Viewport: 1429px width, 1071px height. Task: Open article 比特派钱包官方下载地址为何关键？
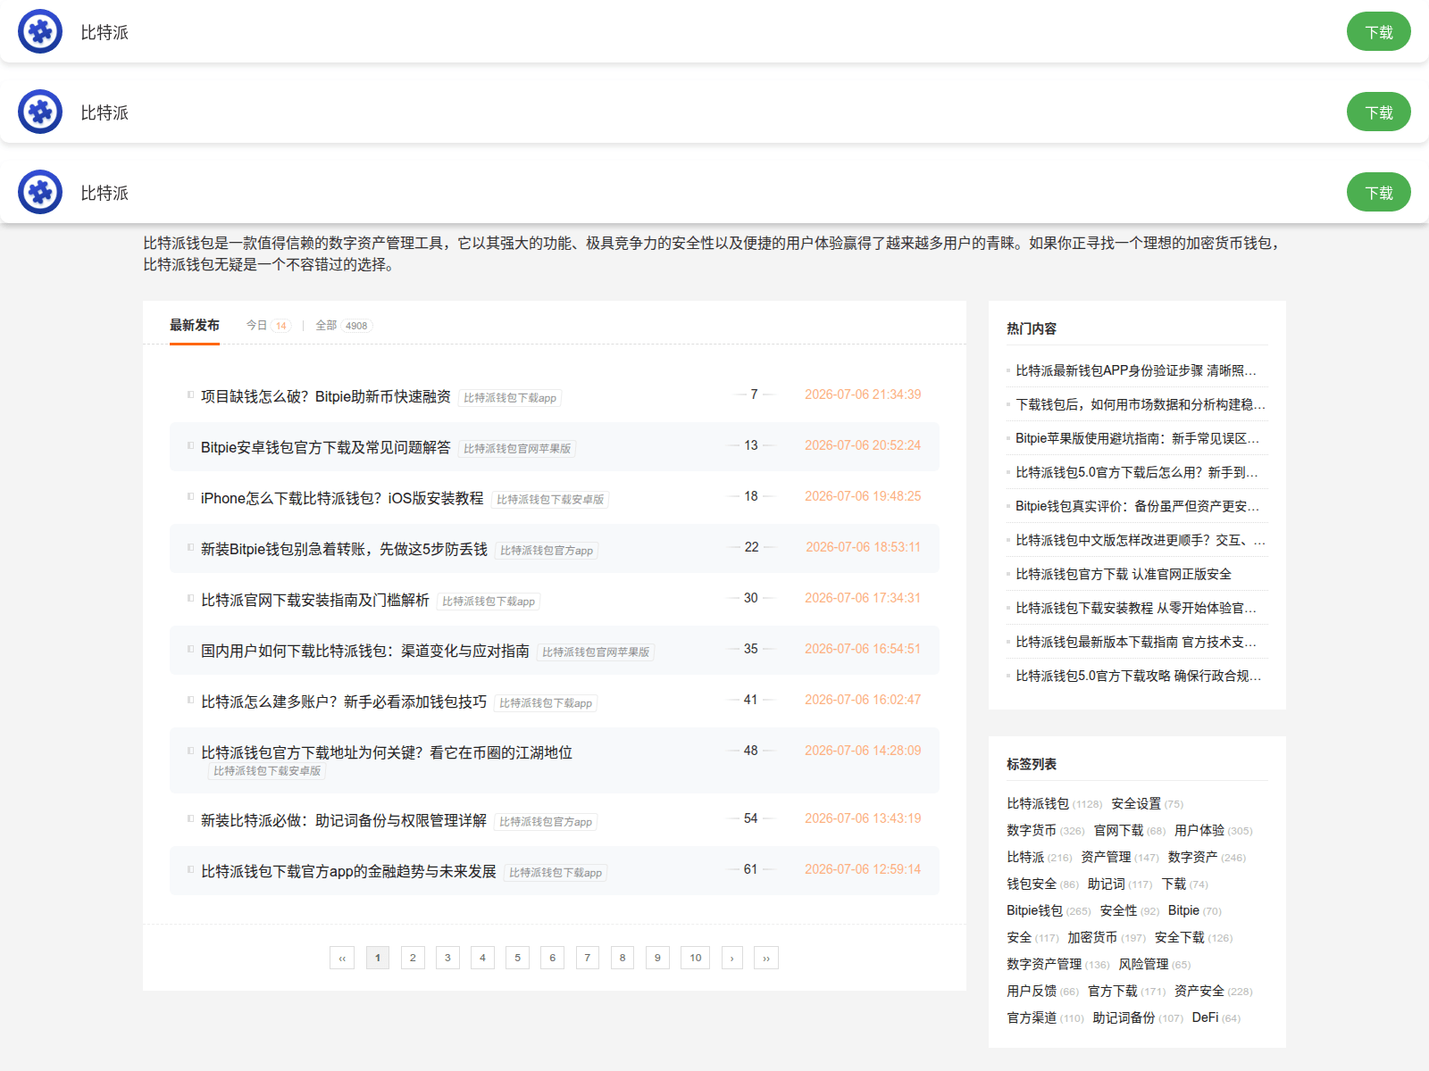[x=387, y=752]
